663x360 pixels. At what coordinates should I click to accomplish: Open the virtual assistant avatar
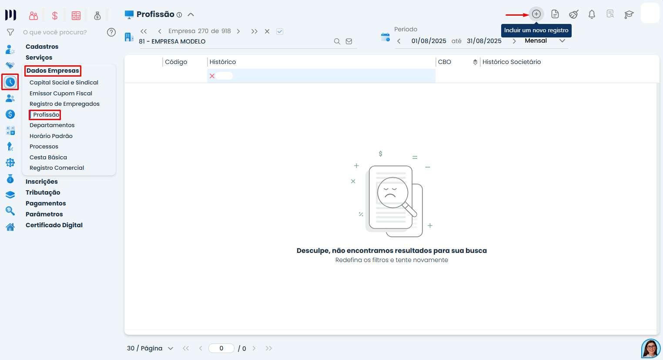[651, 348]
